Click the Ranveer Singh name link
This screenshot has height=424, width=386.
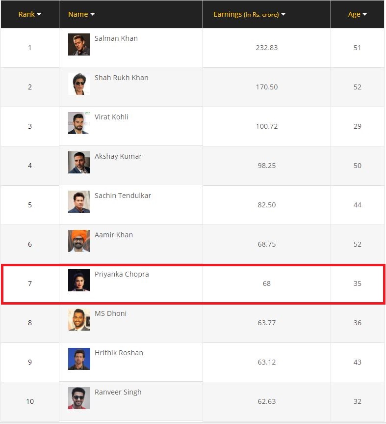pos(118,392)
